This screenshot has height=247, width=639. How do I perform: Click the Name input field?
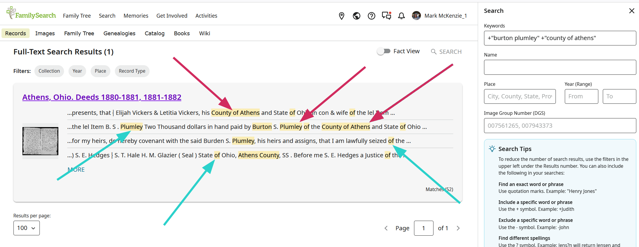pos(560,67)
